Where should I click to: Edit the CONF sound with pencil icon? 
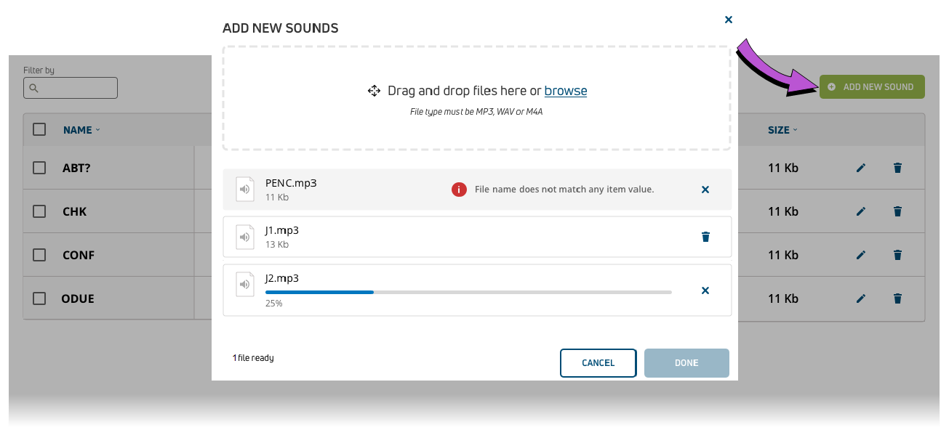[x=861, y=255]
